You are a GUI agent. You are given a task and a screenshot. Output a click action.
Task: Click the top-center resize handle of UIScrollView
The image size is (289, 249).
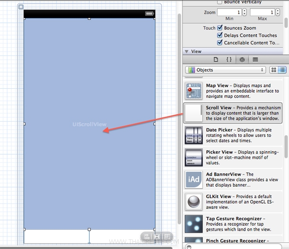tap(89, 19)
